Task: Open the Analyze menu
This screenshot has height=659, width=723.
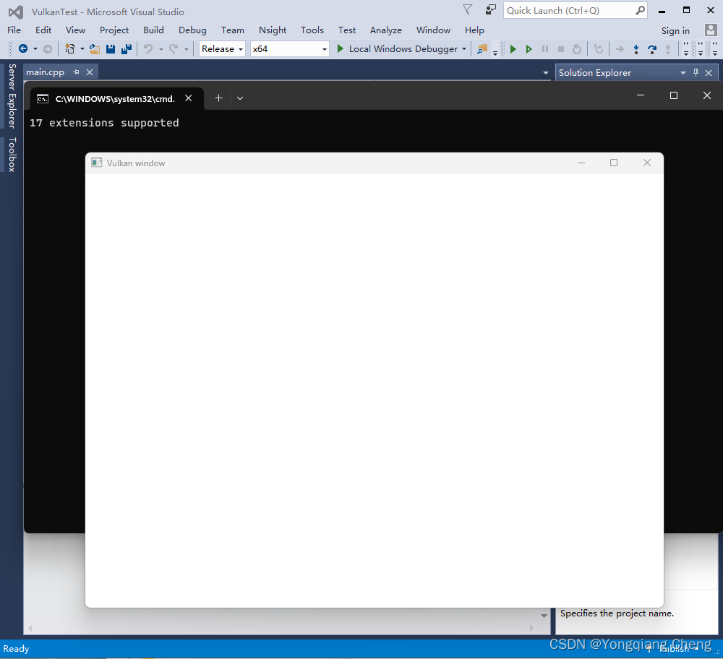Action: 385,30
